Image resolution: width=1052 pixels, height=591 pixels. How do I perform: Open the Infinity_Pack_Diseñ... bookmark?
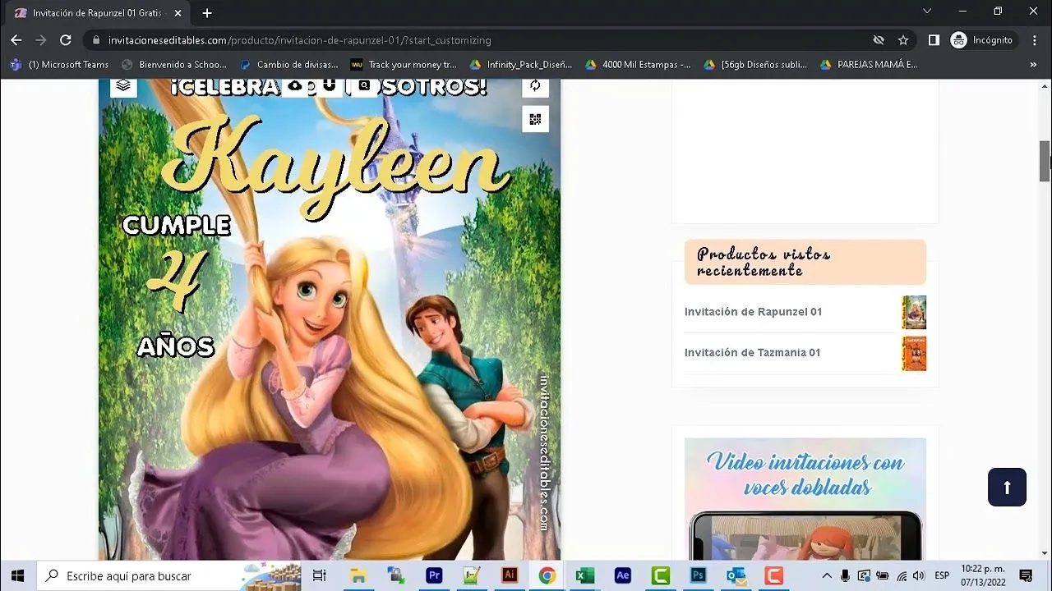(520, 64)
